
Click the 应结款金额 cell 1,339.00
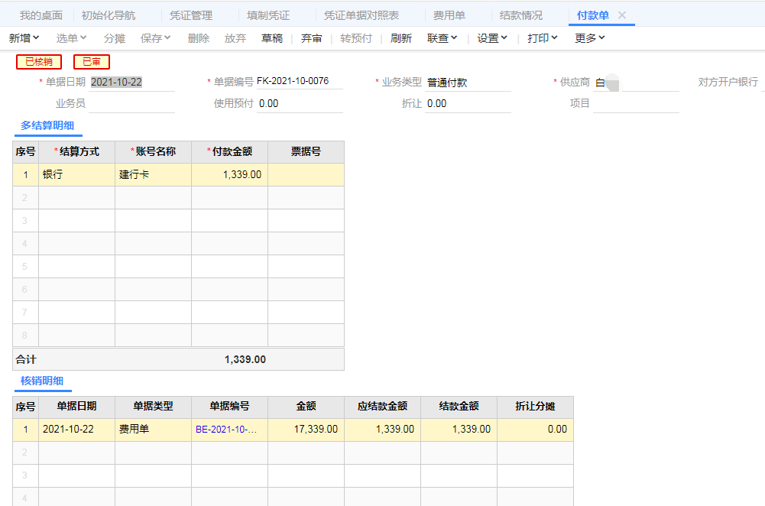[x=382, y=430]
